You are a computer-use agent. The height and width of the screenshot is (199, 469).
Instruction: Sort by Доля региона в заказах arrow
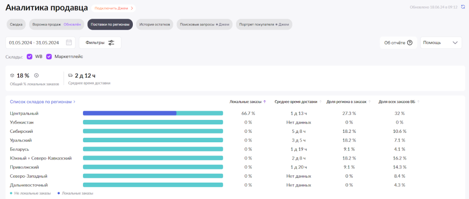(x=369, y=102)
